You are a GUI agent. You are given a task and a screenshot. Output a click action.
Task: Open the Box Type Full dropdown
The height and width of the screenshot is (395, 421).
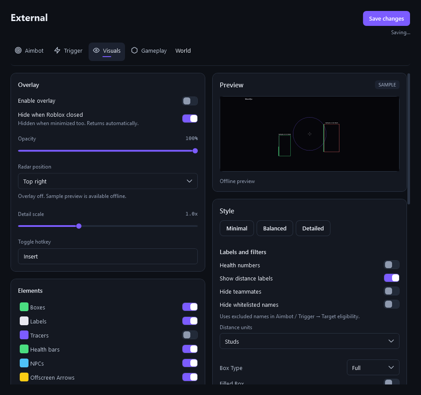pos(373,368)
